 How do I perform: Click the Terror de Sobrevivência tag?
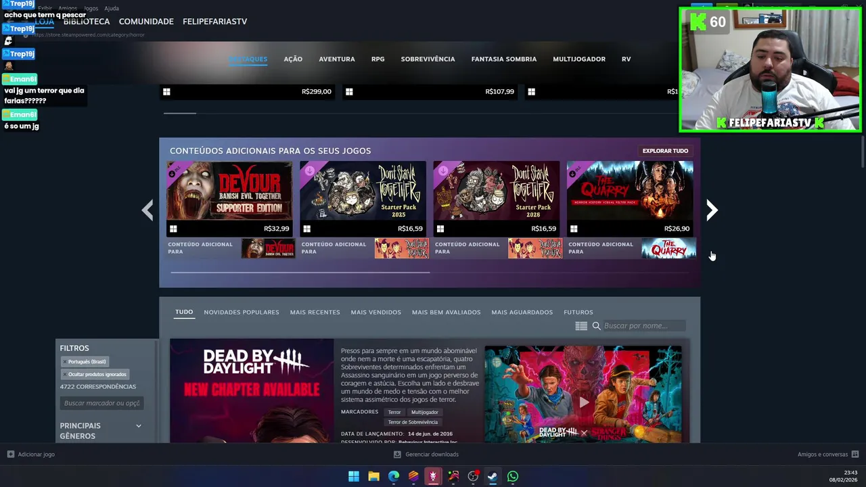pos(413,423)
